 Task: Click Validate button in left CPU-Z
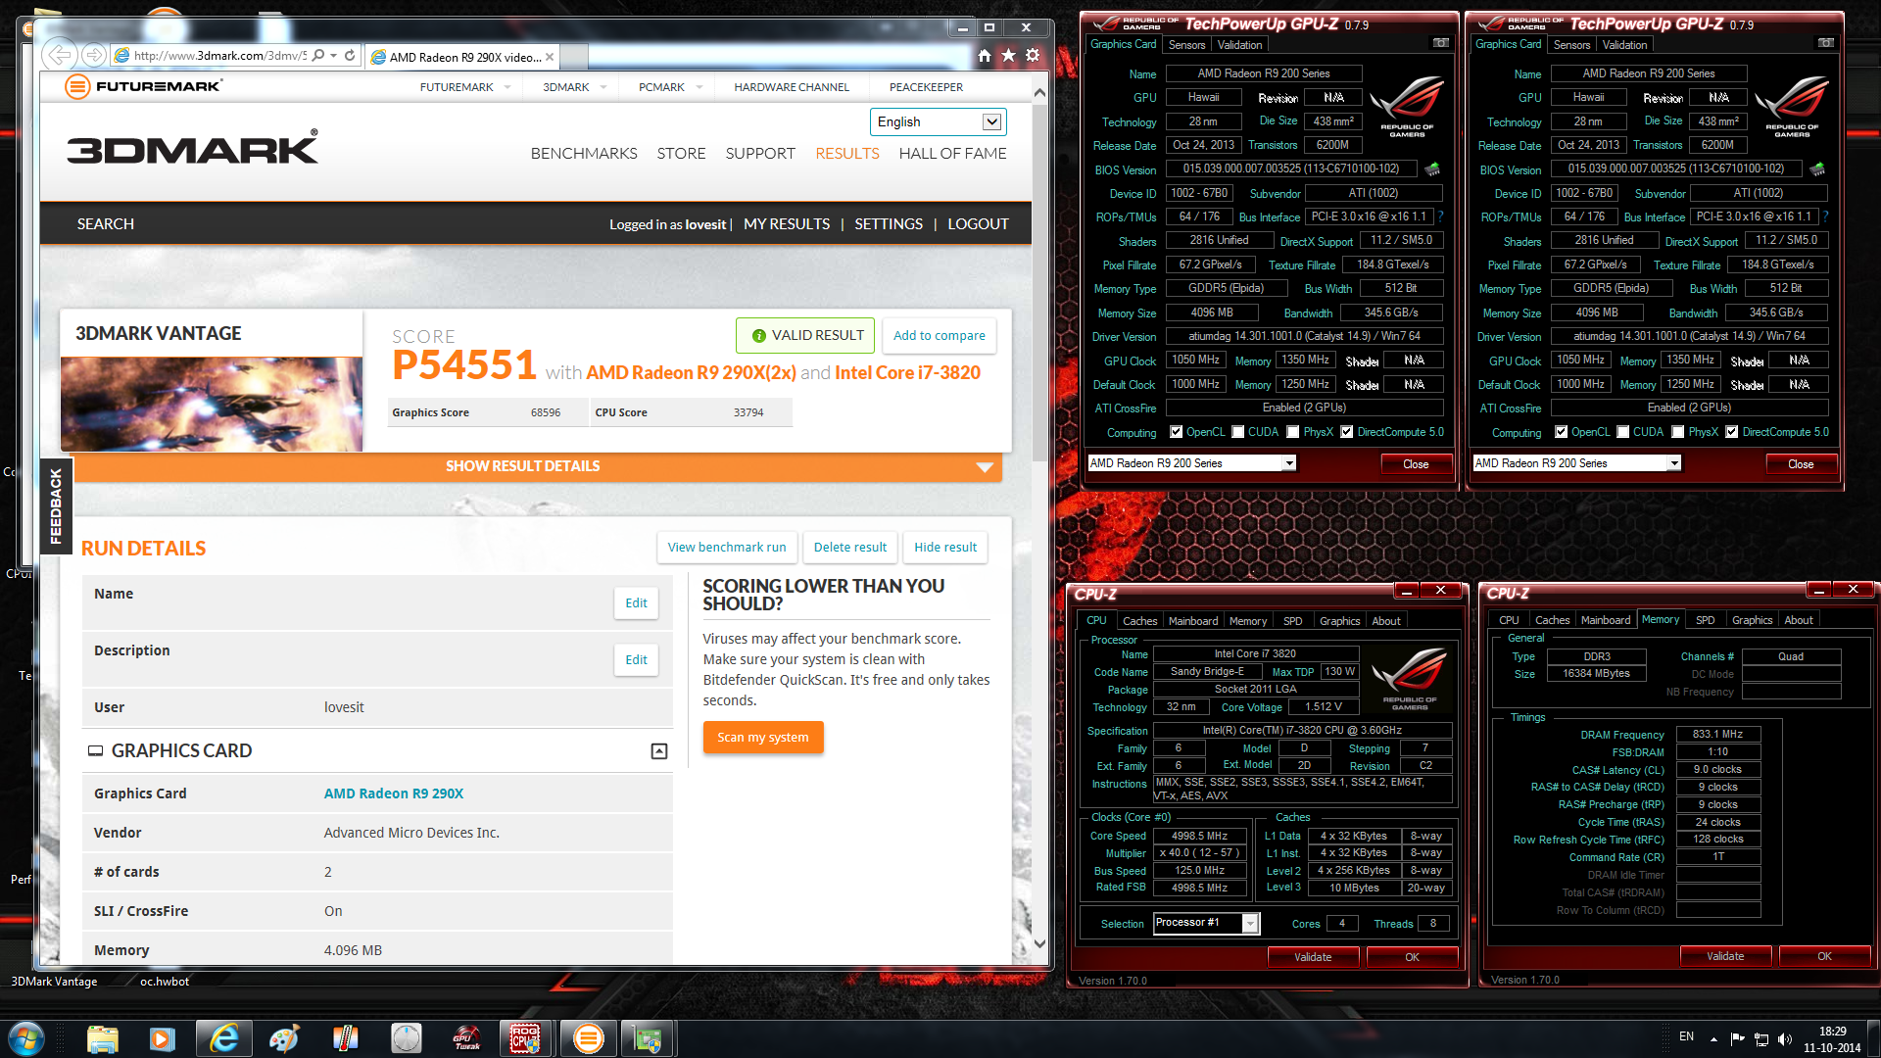1313,957
